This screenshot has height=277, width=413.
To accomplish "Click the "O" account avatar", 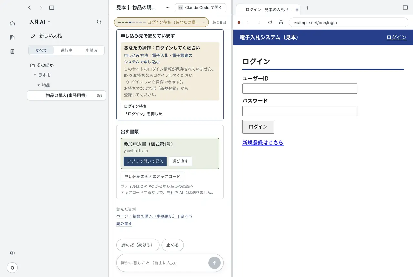I will (12, 268).
